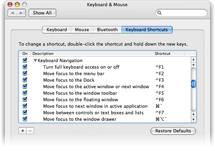The width and height of the screenshot is (215, 151).
Task: Click the forward navigation arrow
Action: point(21,13)
